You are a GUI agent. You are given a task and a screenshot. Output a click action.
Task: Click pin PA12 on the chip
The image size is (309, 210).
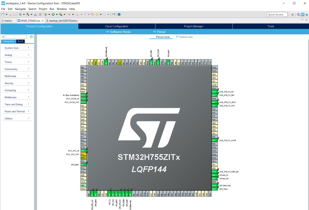215,92
